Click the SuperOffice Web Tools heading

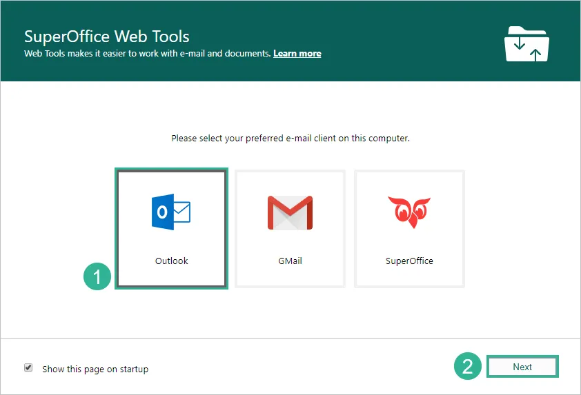coord(106,36)
